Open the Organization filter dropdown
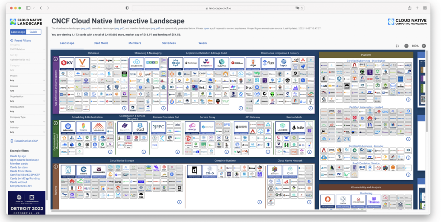443x222 pixels. click(x=27, y=101)
